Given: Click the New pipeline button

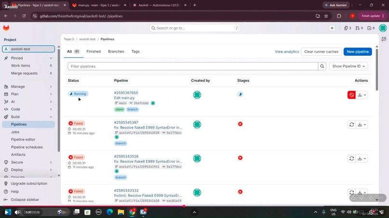Looking at the screenshot, I should [358, 51].
